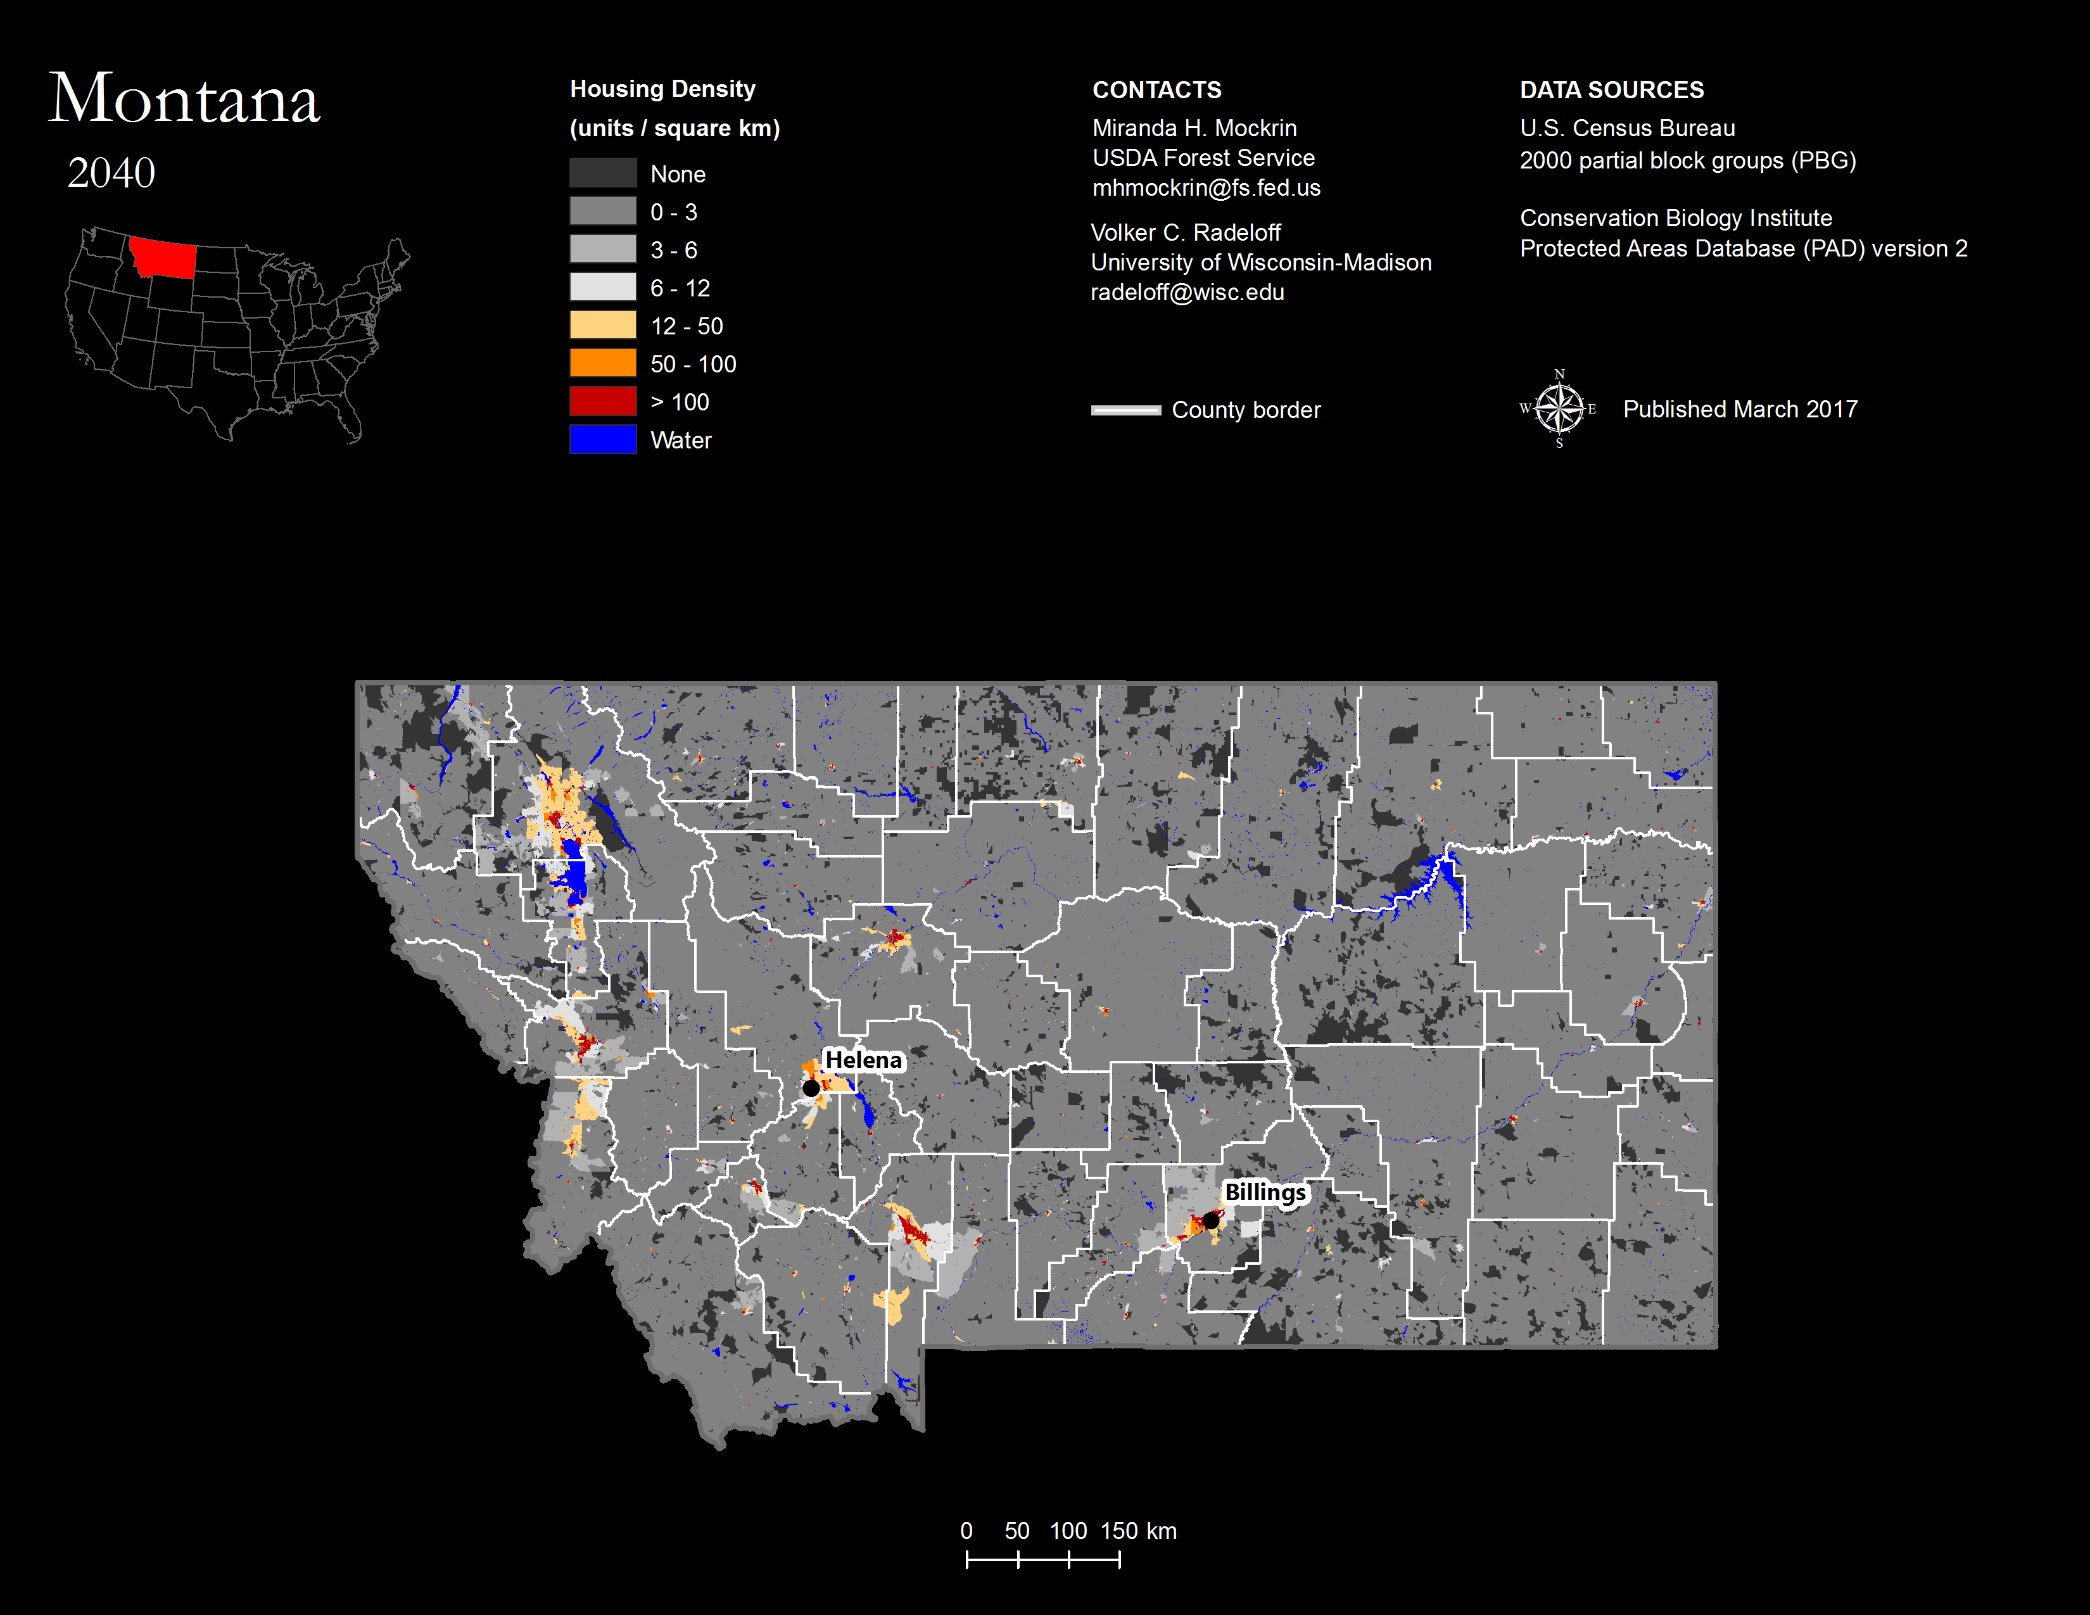Click the Miranda H. Mockrin name
This screenshot has width=2090, height=1615.
[x=1194, y=128]
